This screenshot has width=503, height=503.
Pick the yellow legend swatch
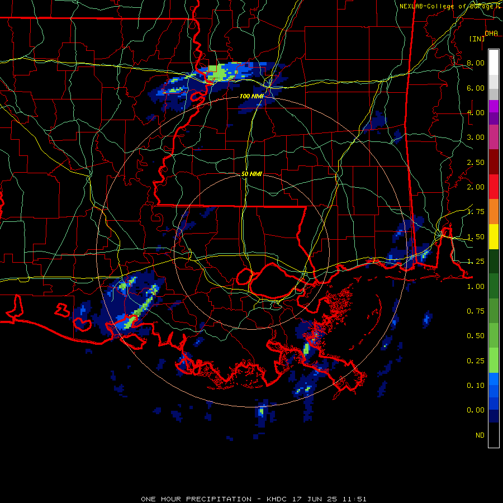493,236
